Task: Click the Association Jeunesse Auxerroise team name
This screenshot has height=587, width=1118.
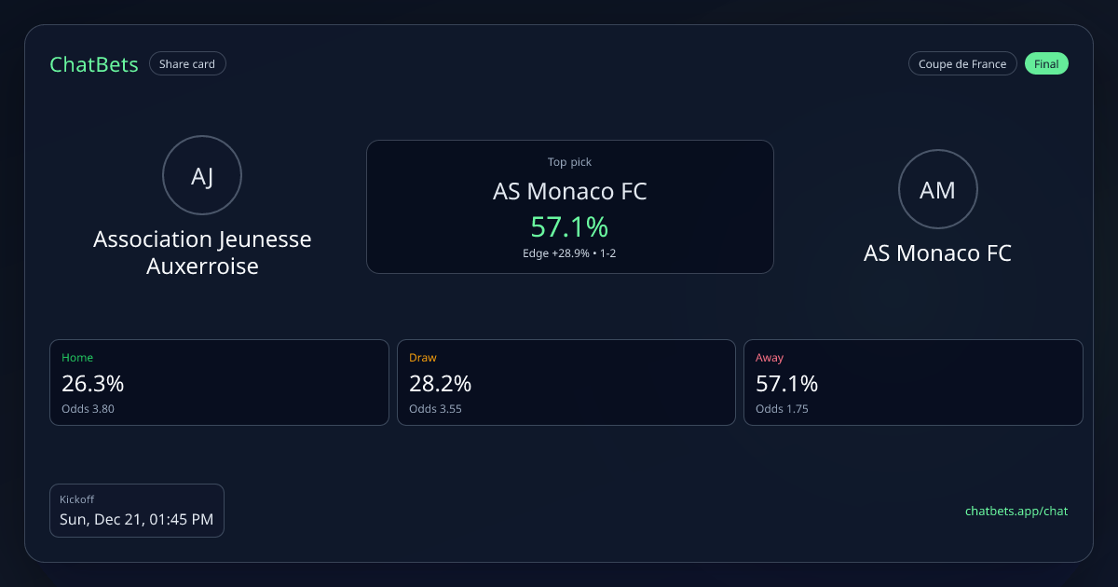Action: (202, 253)
